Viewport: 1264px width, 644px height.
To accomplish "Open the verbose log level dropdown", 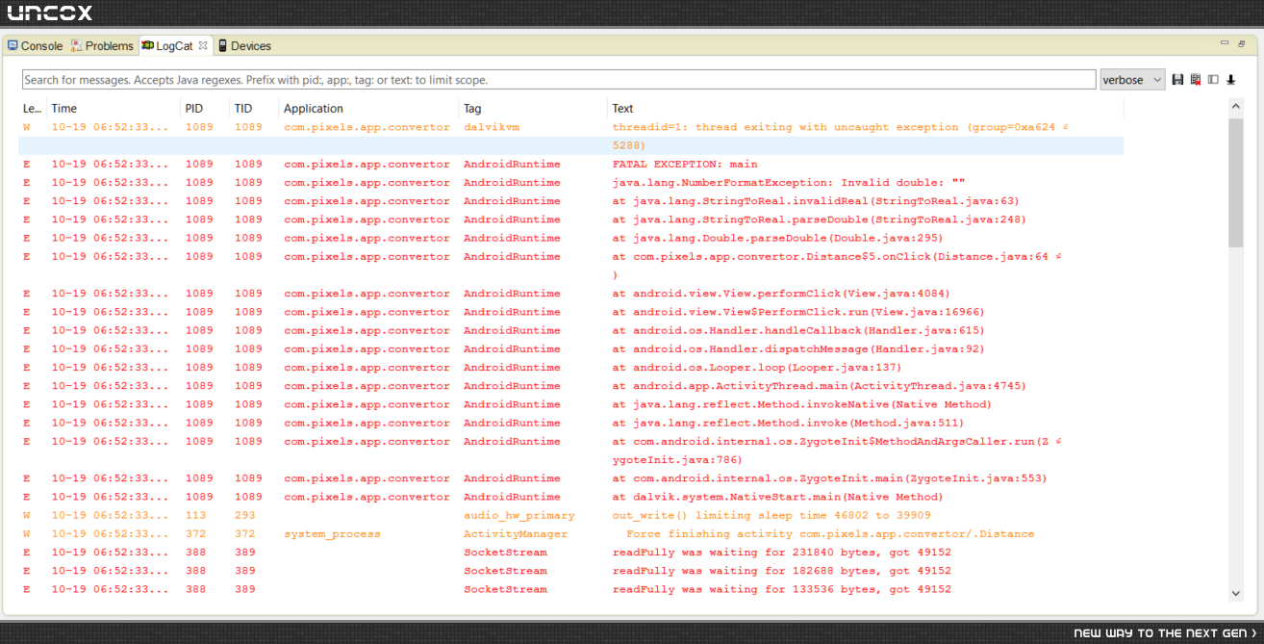I will pos(1132,80).
